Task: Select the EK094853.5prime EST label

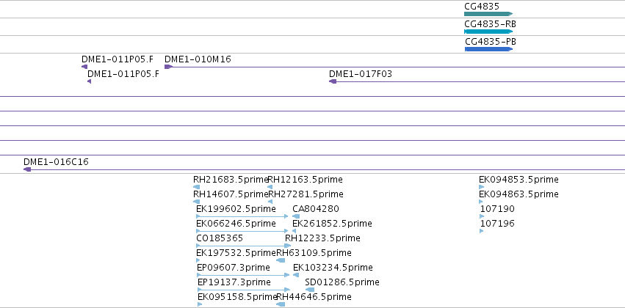Action: click(x=519, y=180)
